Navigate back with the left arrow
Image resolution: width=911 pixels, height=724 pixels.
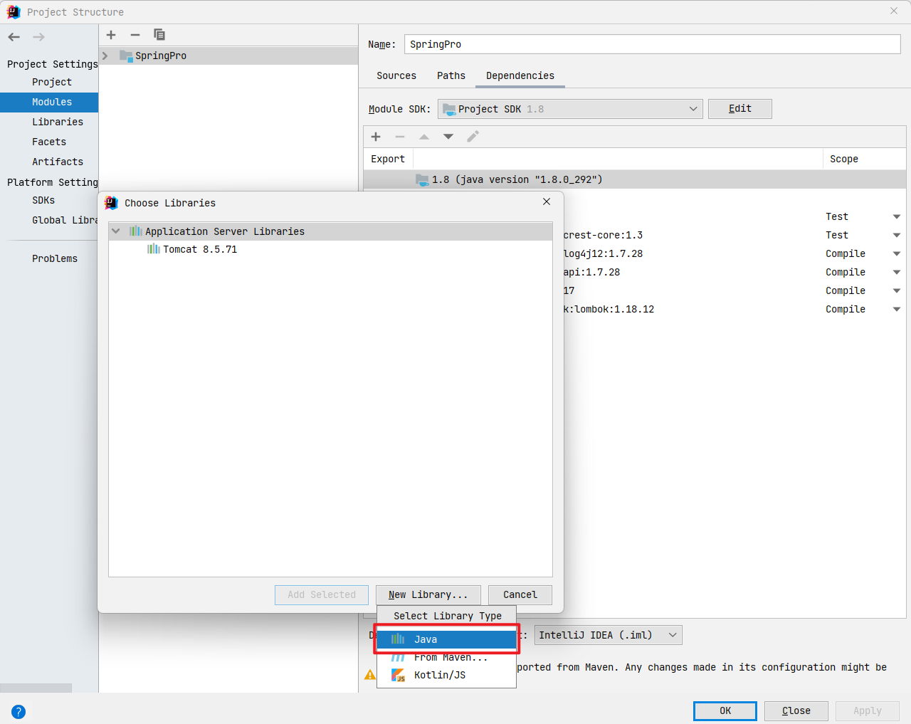[x=14, y=37]
